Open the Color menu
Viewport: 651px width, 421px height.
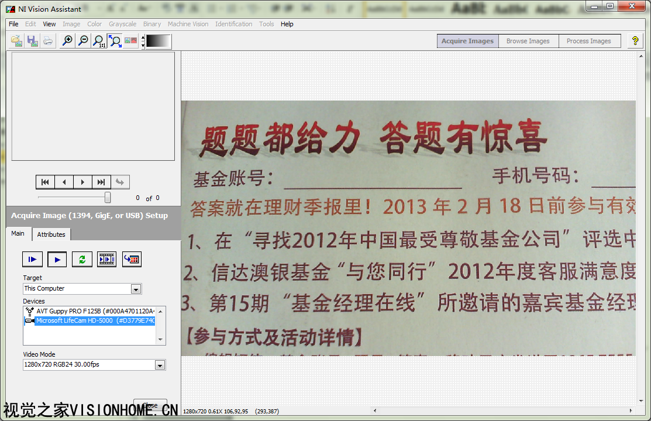(95, 24)
